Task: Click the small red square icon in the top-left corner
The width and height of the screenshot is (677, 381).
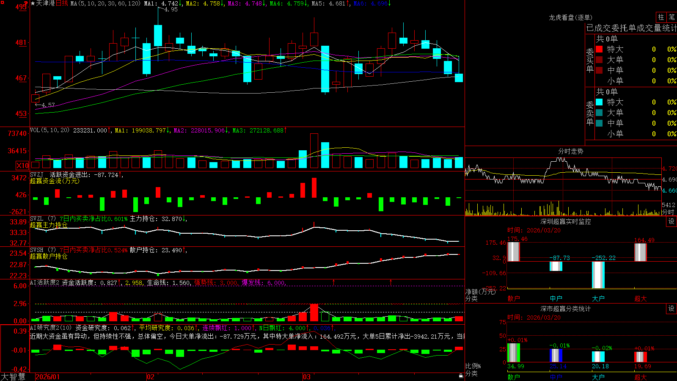Action: click(2, 2)
